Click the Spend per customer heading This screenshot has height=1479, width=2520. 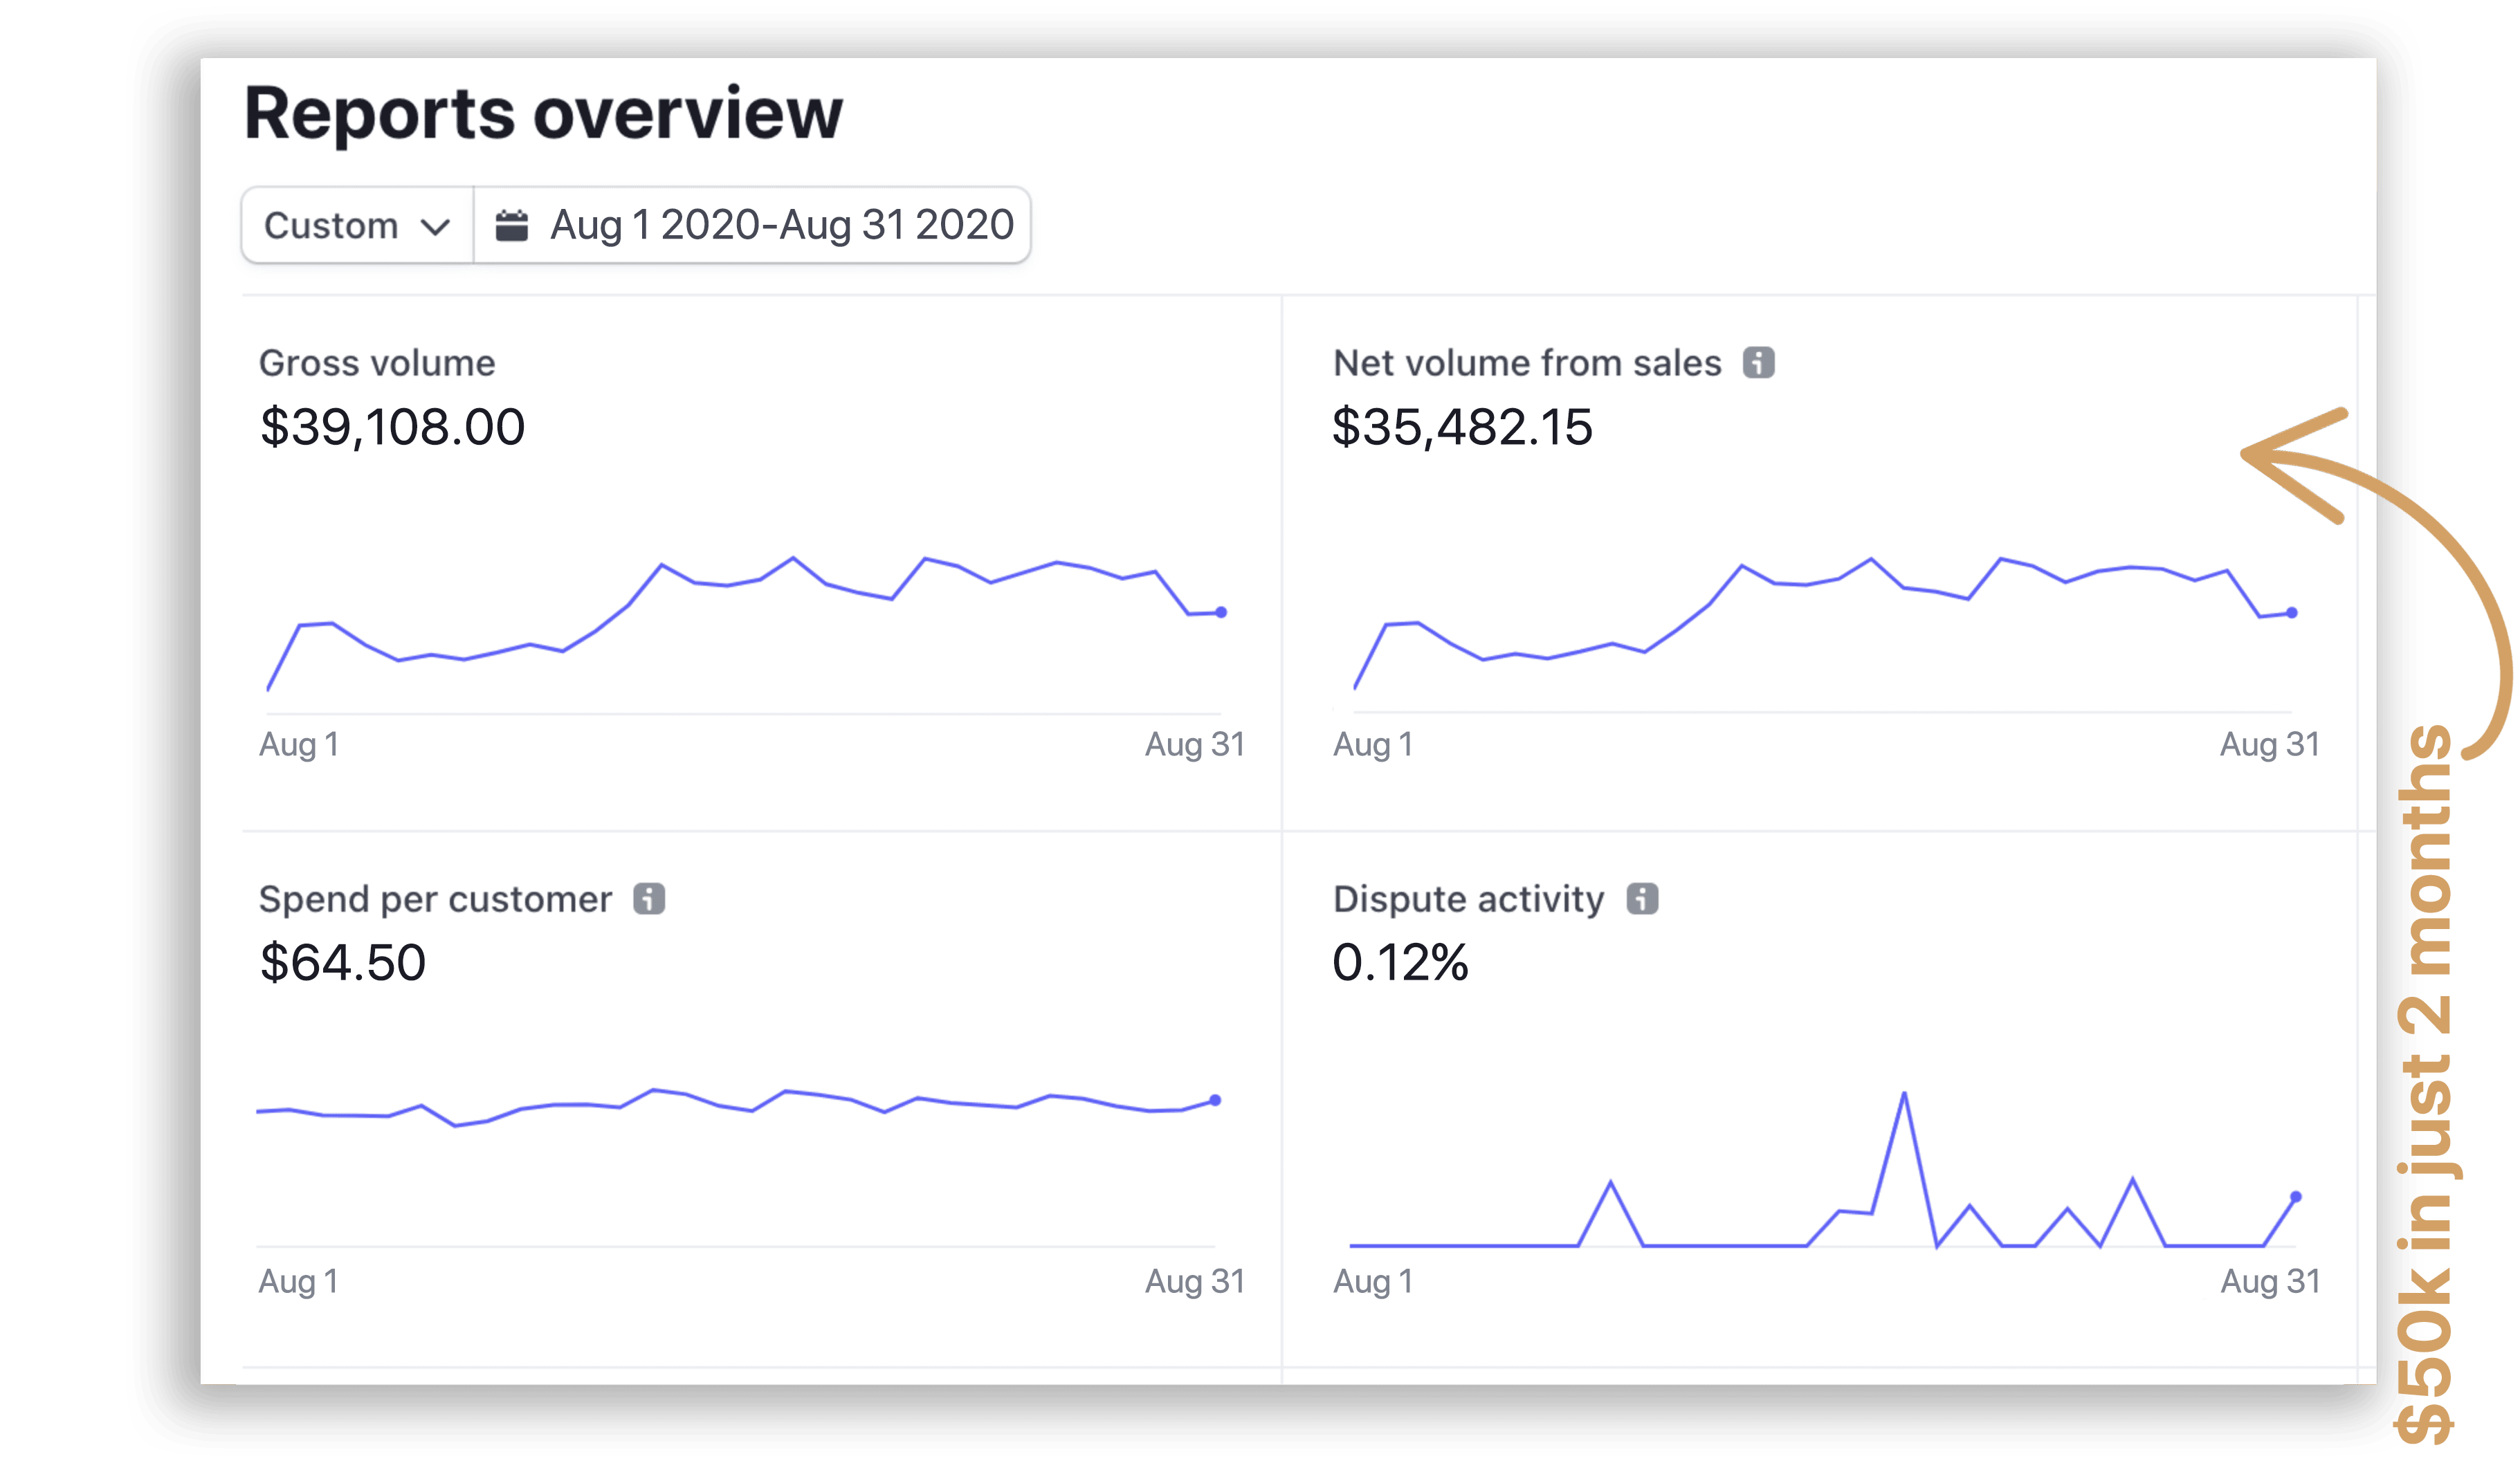point(435,899)
